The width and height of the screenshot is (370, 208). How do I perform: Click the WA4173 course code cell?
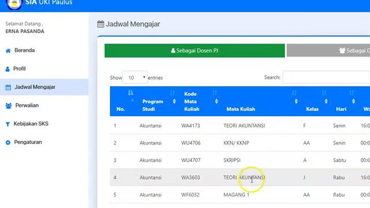(191, 126)
